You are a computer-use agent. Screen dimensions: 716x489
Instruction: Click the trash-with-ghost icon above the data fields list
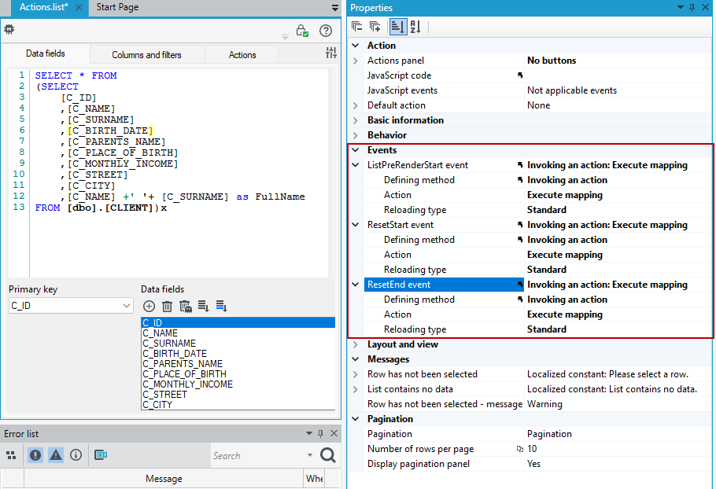tap(186, 307)
